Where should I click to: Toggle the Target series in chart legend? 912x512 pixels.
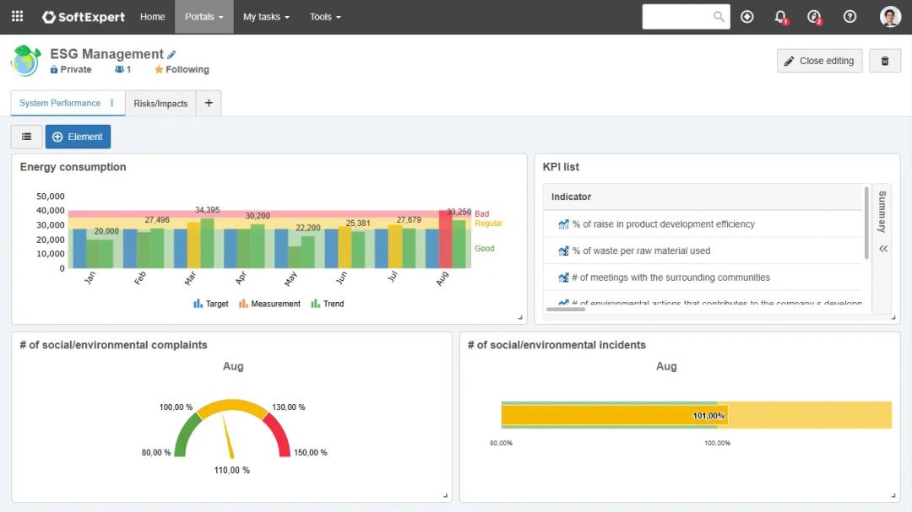211,304
